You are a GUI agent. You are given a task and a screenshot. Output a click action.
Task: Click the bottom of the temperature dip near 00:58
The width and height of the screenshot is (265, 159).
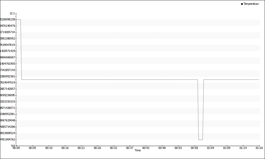coord(201,140)
